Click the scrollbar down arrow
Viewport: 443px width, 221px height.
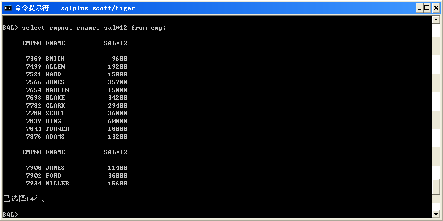click(x=436, y=214)
